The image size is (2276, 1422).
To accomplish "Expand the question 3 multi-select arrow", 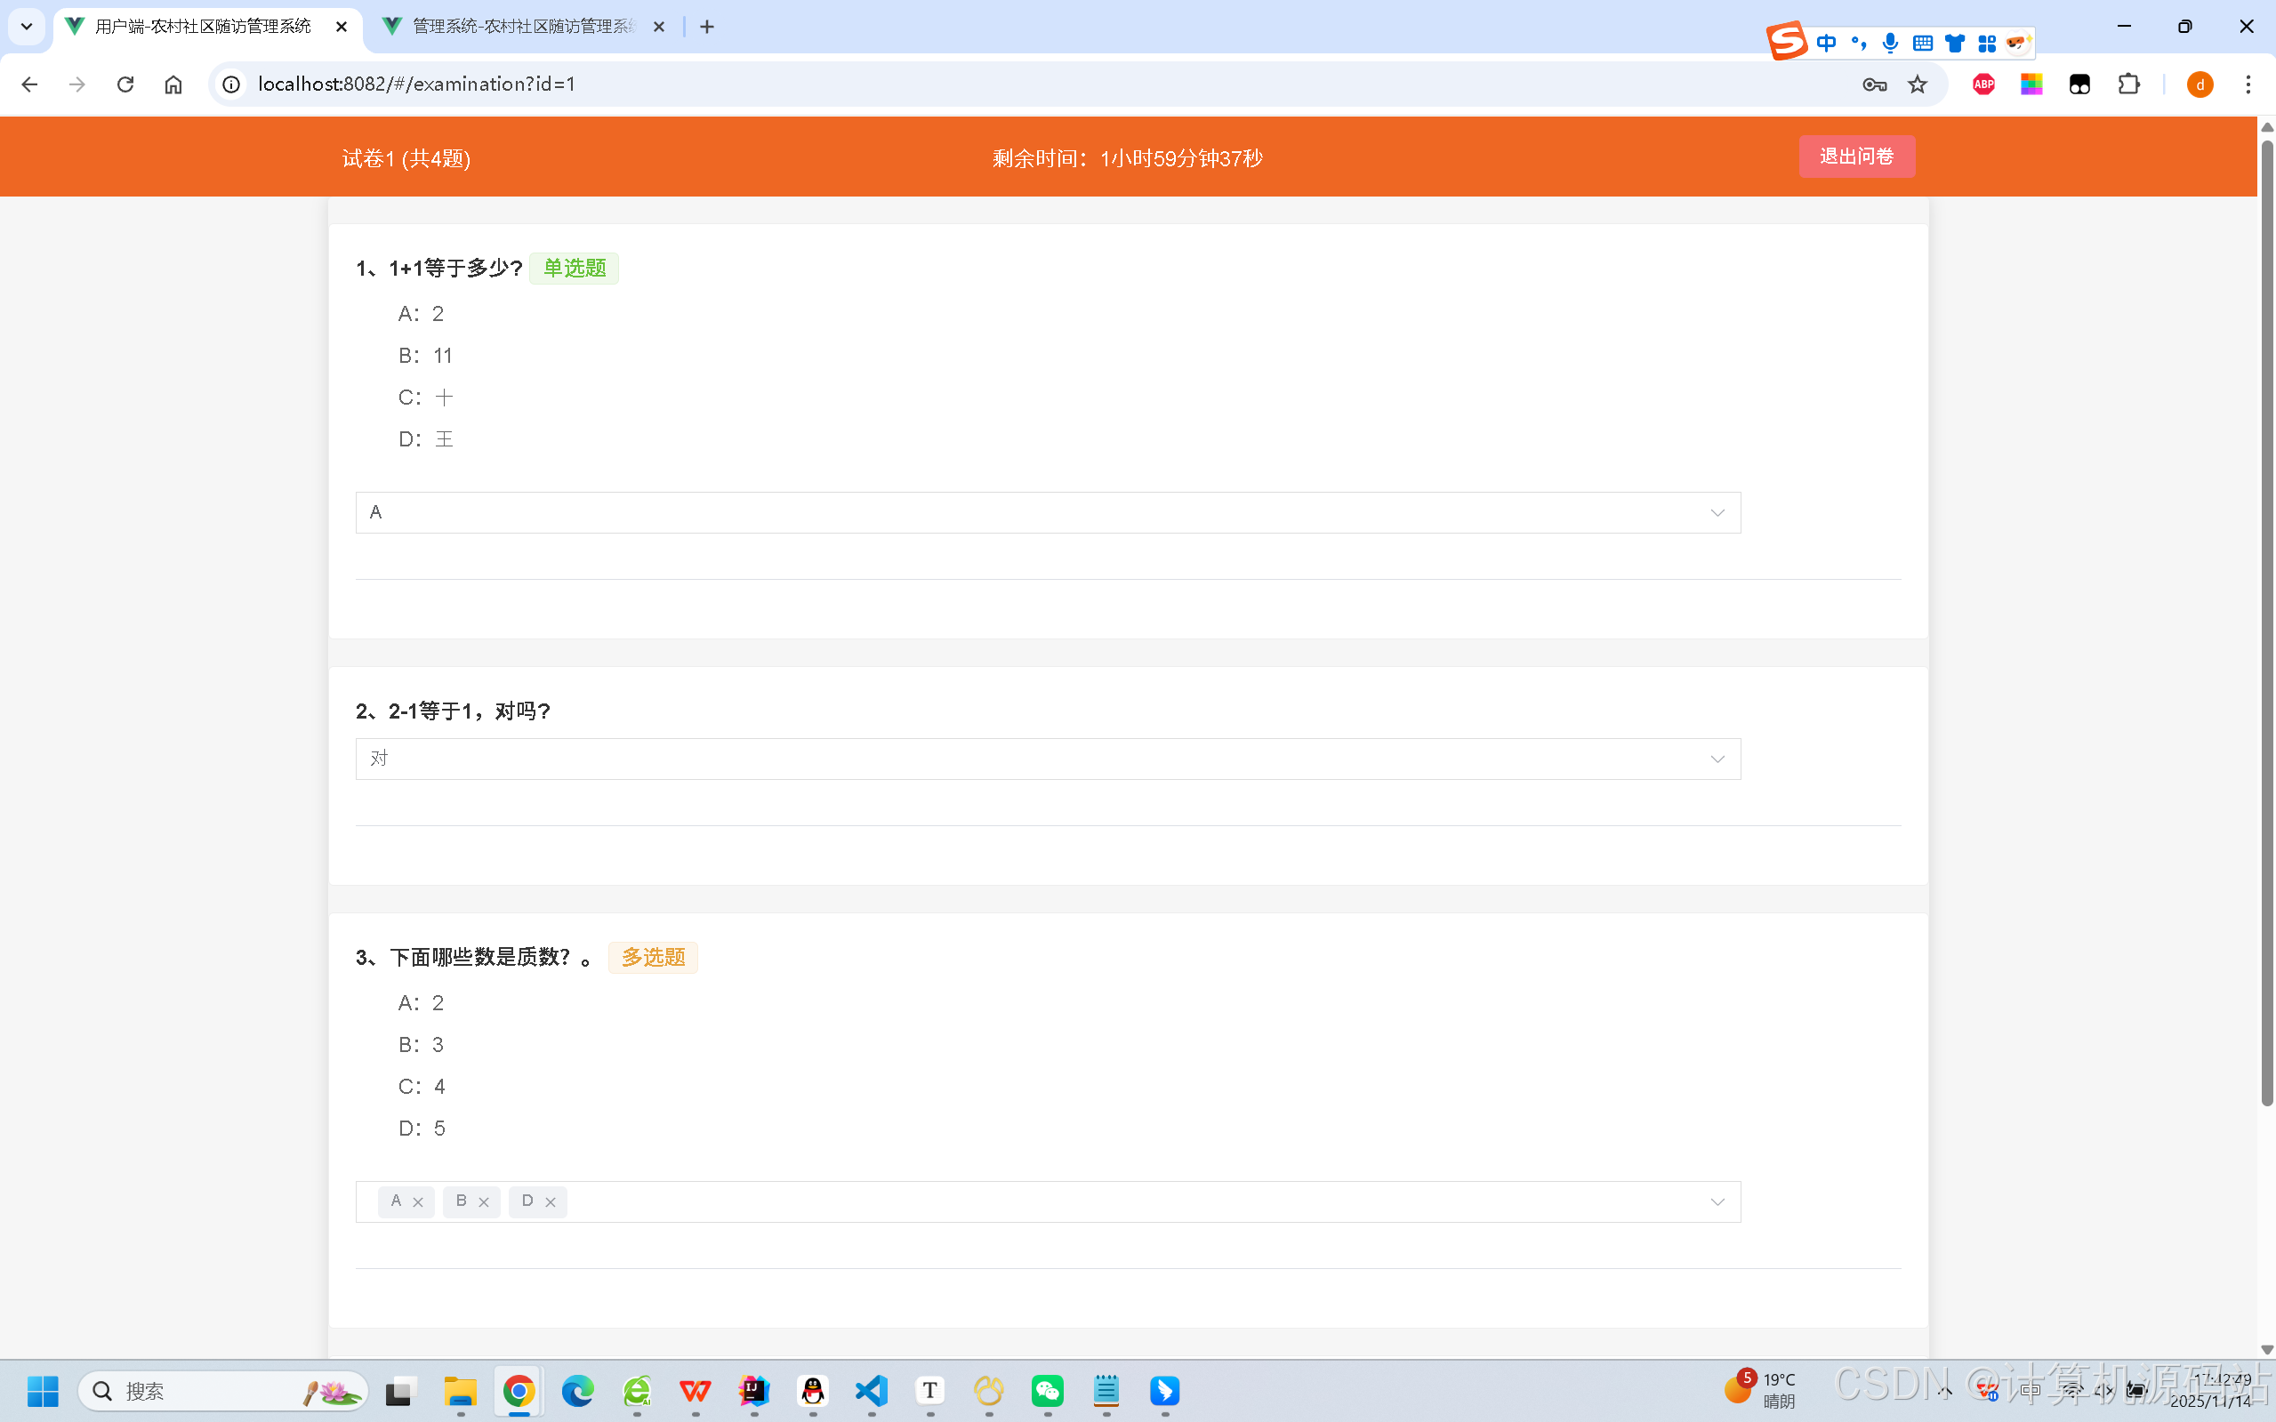I will point(1717,1202).
